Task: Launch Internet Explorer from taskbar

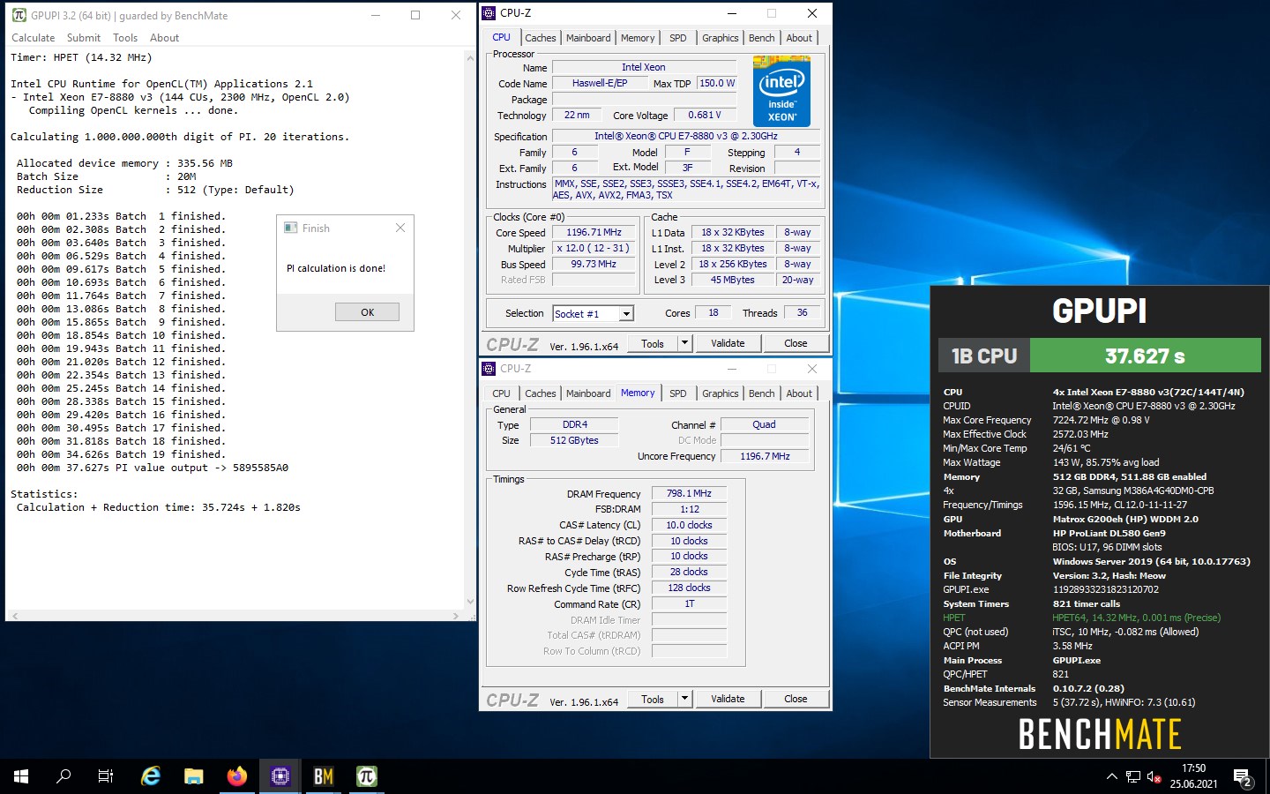Action: click(151, 776)
